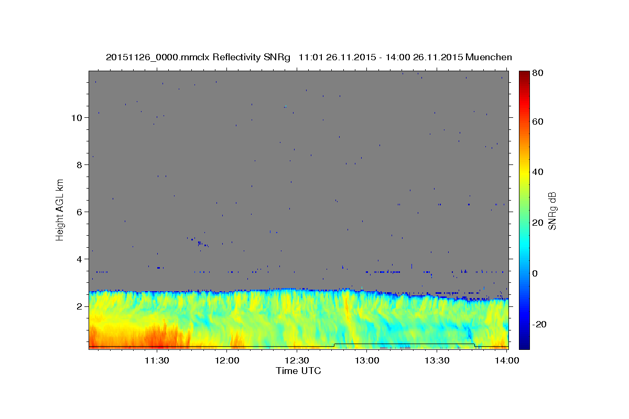This screenshot has height=419, width=629.
Task: Click the colorbar label '40'
Action: pos(538,172)
